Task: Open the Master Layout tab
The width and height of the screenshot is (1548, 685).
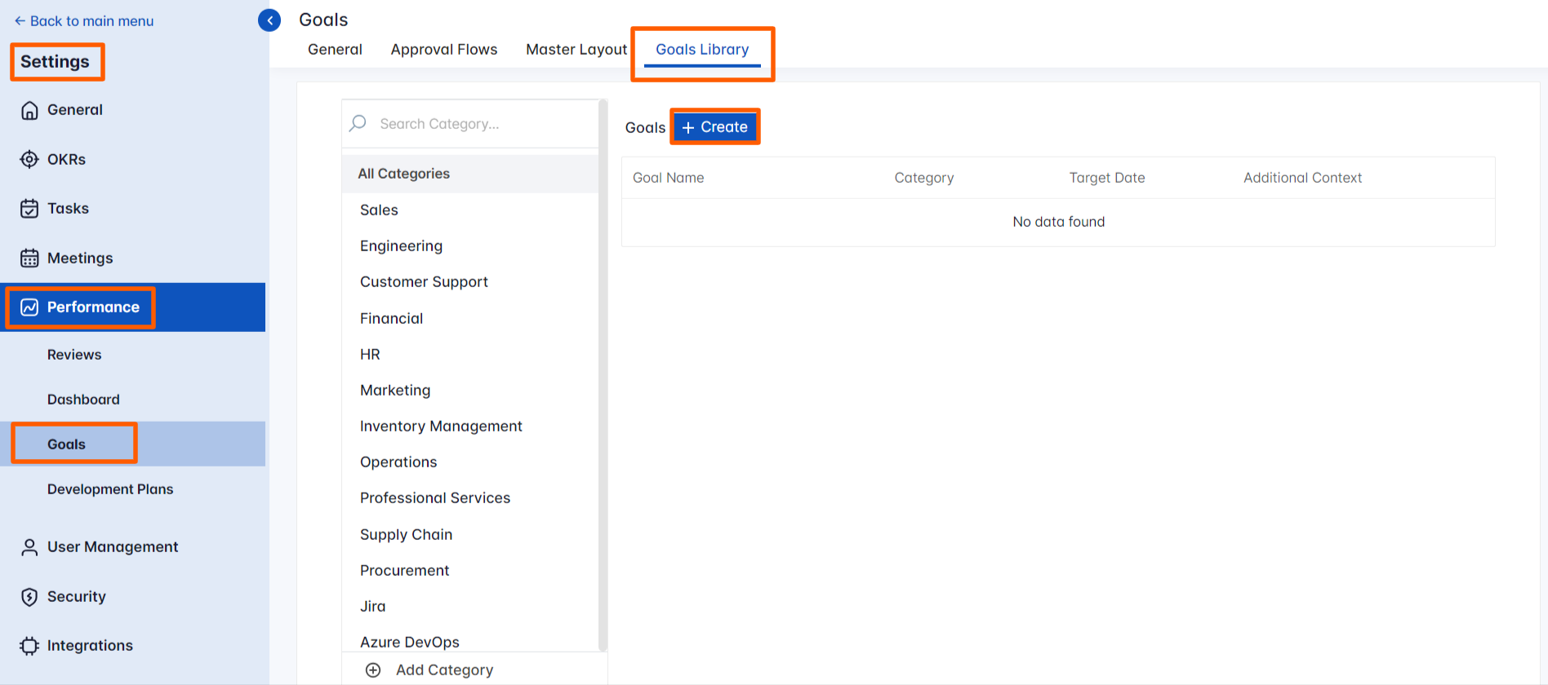Action: 576,50
